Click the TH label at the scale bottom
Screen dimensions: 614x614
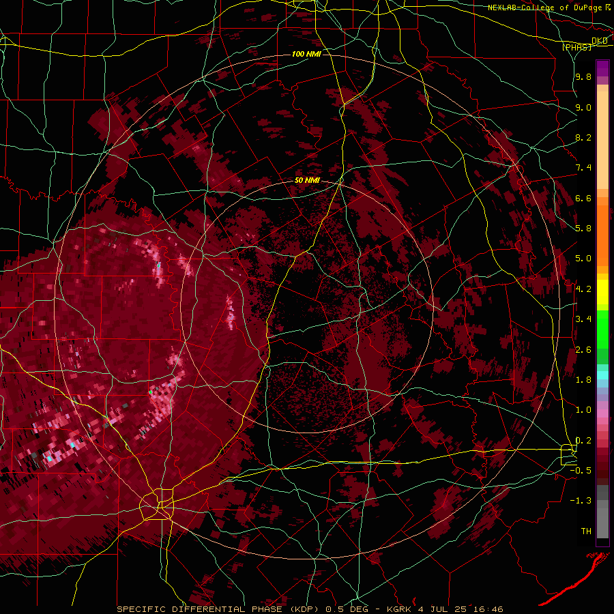(x=586, y=531)
